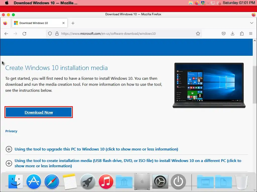Open tracking protection shield info
257x192 pixels.
click(x=50, y=34)
